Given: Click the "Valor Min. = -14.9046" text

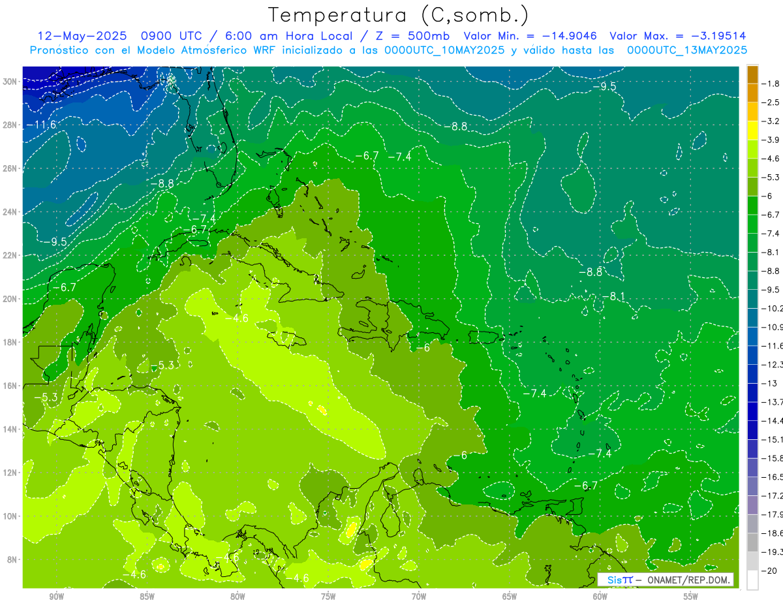Looking at the screenshot, I should [530, 36].
